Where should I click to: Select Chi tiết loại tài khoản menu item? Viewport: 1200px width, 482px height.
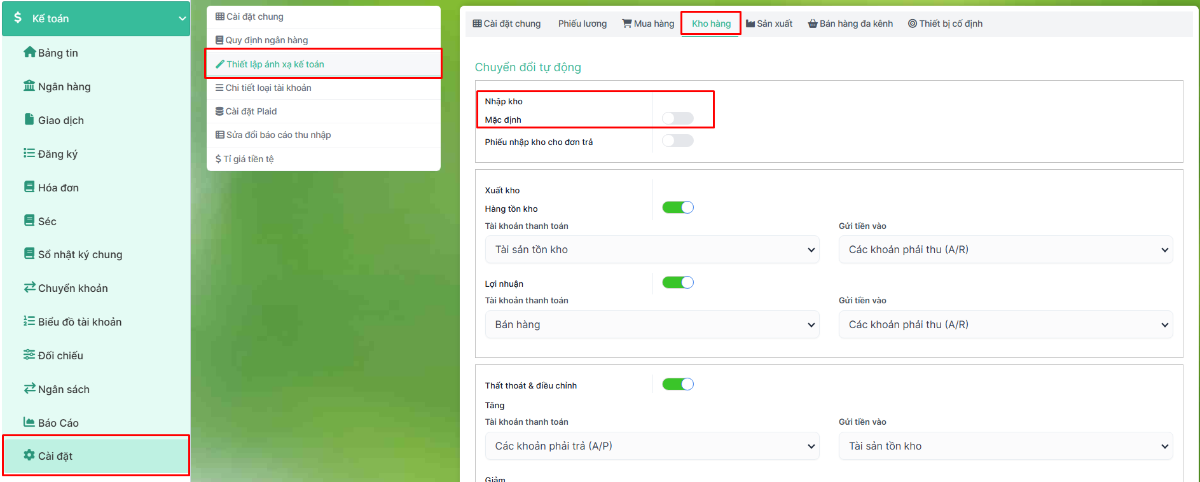click(268, 88)
